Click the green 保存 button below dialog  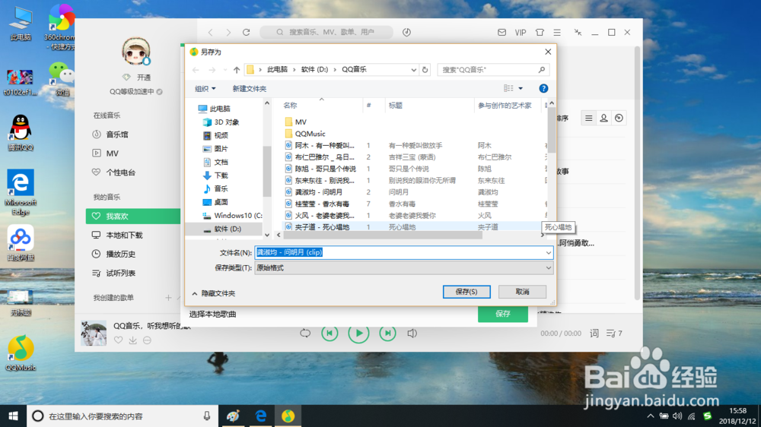(x=503, y=314)
